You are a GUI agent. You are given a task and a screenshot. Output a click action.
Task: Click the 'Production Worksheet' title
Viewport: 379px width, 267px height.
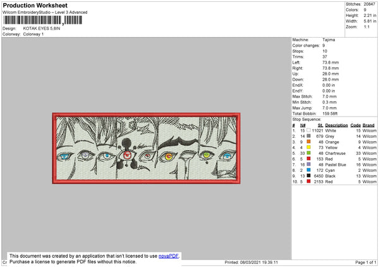[x=35, y=5]
